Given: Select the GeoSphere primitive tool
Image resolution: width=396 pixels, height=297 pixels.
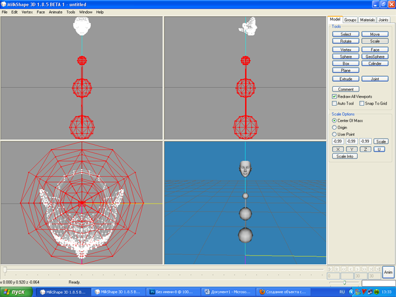Looking at the screenshot, I should pyautogui.click(x=375, y=56).
